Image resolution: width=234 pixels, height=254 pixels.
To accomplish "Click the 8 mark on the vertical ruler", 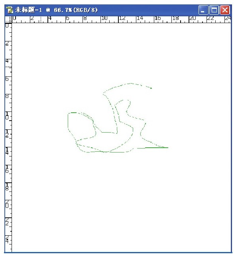I will [7, 96].
